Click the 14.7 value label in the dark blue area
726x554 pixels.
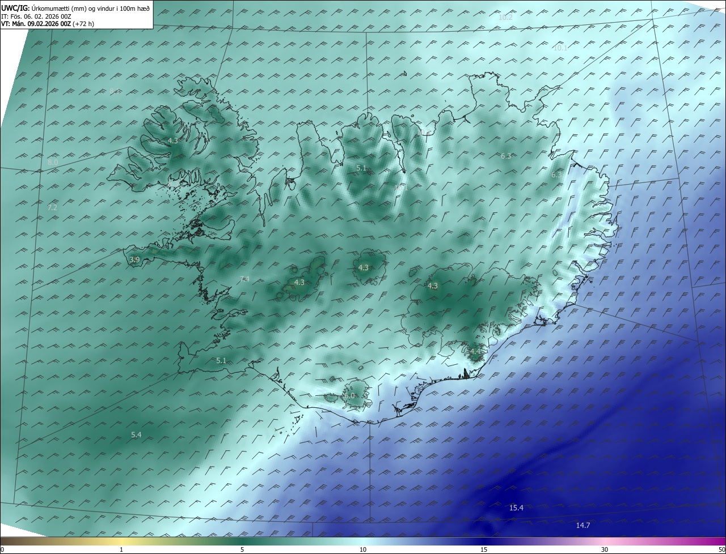pos(583,526)
